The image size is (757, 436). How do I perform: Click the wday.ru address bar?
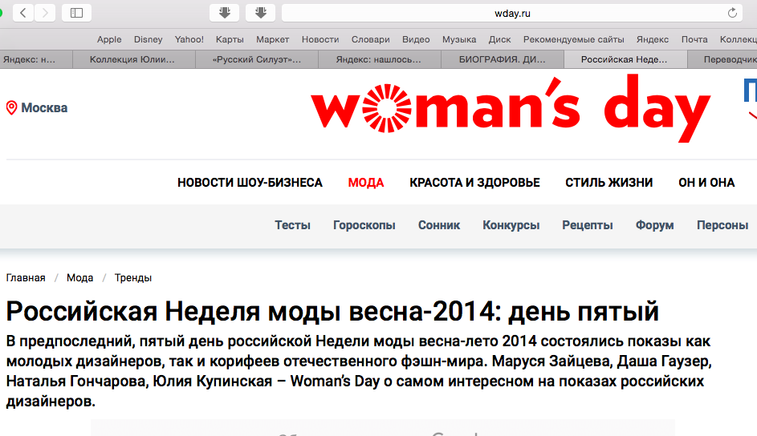coord(511,13)
